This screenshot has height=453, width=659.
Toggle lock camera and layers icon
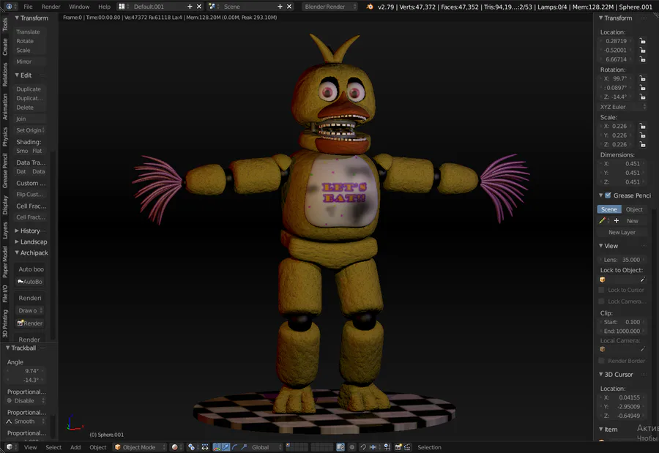[340, 447]
